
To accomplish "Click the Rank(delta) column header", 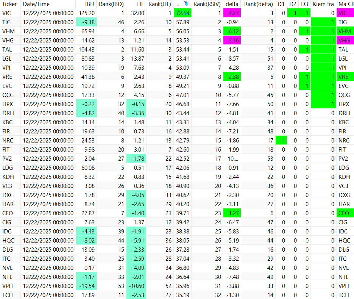I will [x=259, y=4].
